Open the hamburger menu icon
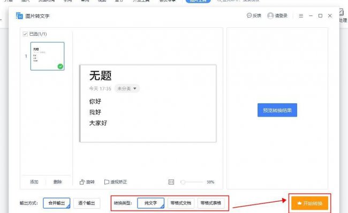The width and height of the screenshot is (348, 213). pos(301,16)
